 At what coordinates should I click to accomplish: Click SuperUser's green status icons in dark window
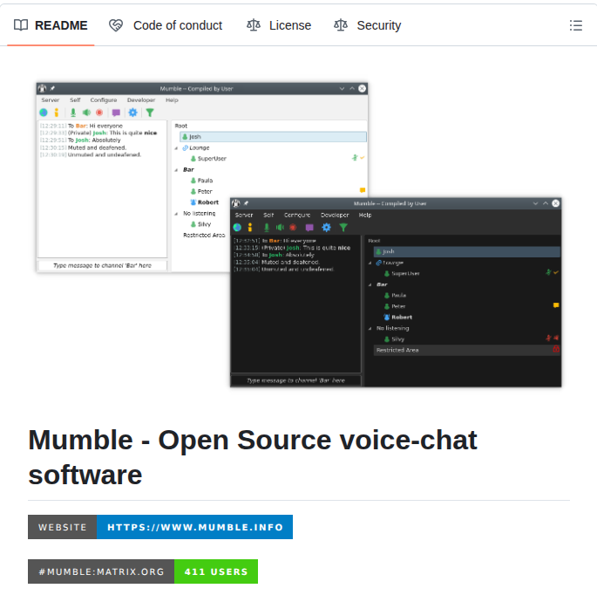(553, 272)
